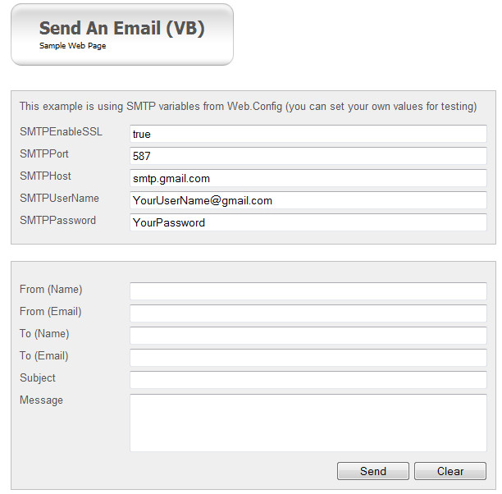Focus the Subject input field
Viewport: 502px width, 494px height.
click(x=308, y=380)
